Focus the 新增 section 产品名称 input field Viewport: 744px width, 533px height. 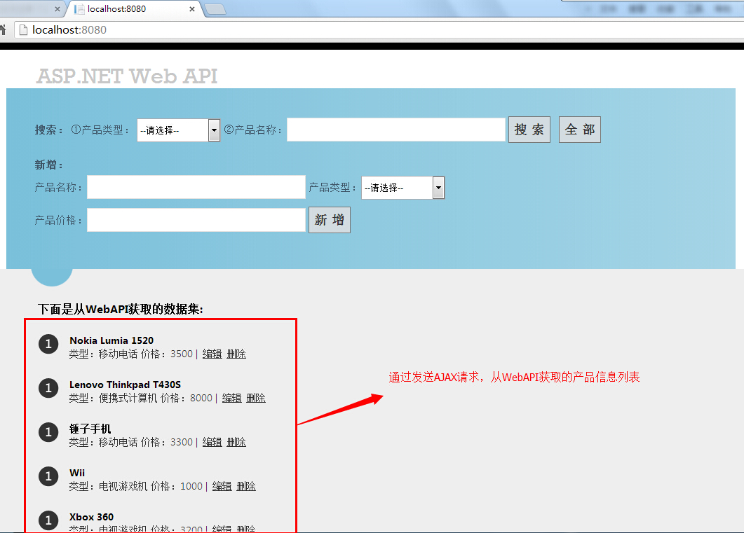point(196,187)
